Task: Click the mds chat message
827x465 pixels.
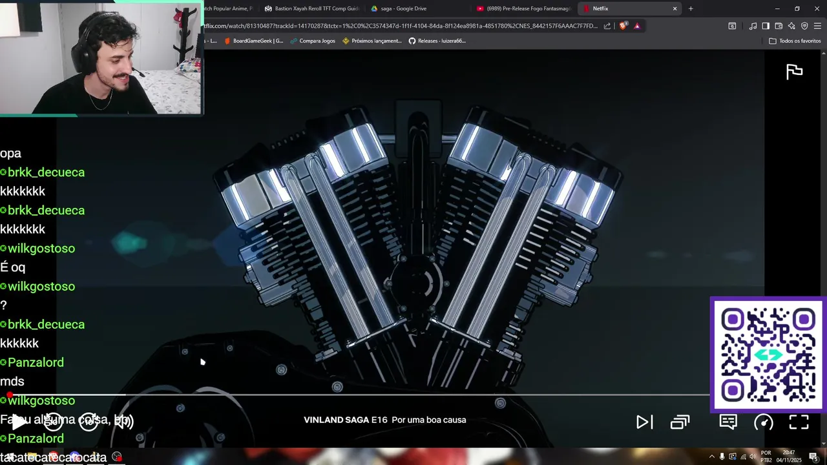Action: 12,381
